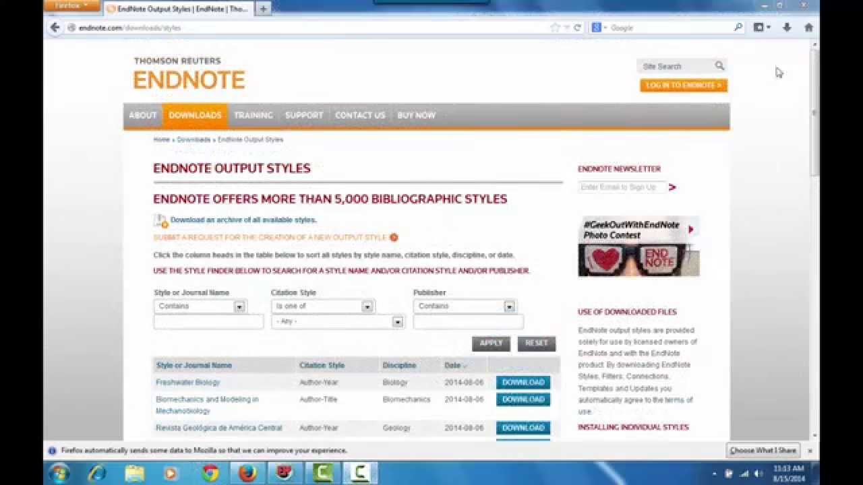Open the SUPPORT menu item

click(x=304, y=115)
